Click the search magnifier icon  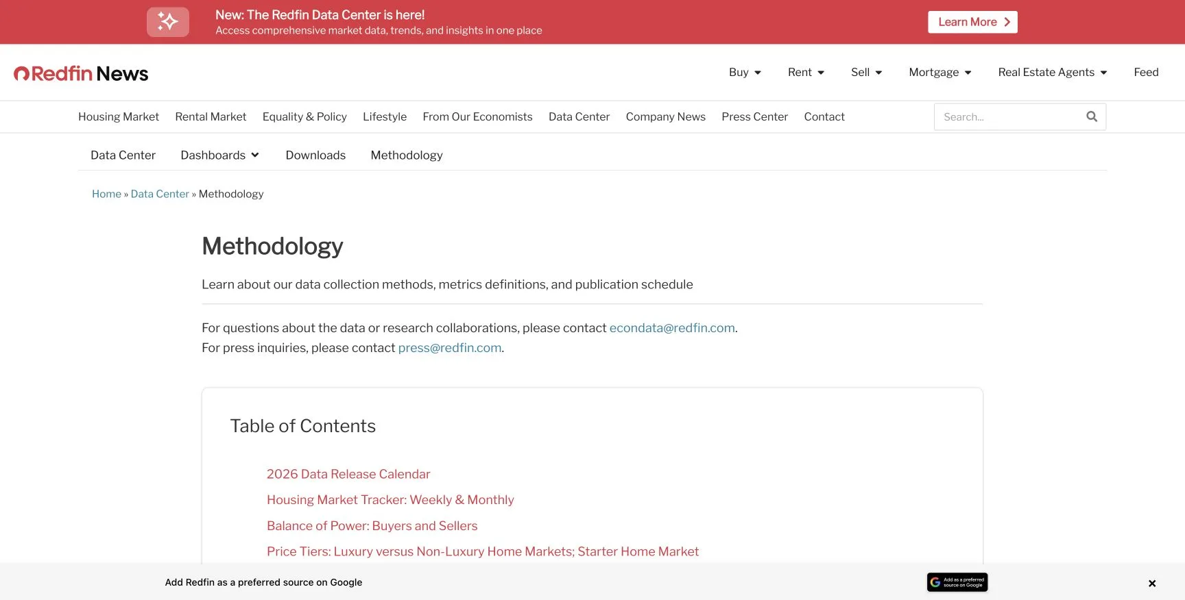(x=1092, y=116)
